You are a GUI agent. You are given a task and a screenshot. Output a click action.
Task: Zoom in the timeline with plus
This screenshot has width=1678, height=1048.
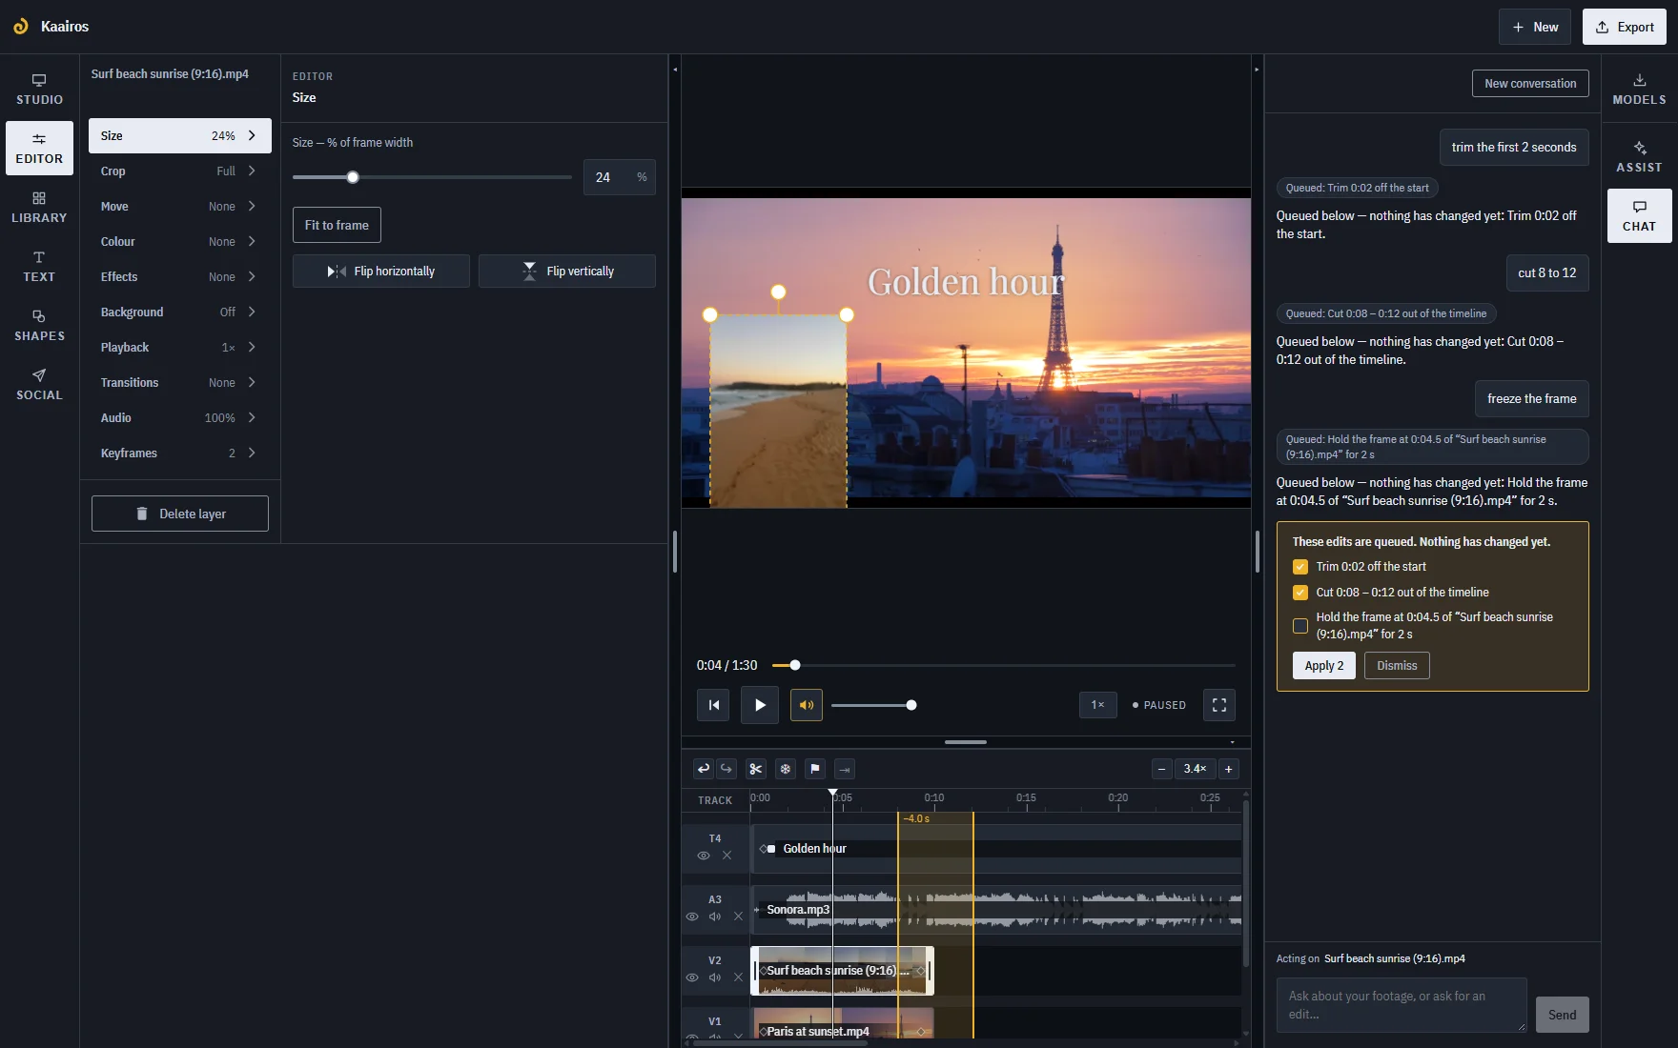[1229, 769]
